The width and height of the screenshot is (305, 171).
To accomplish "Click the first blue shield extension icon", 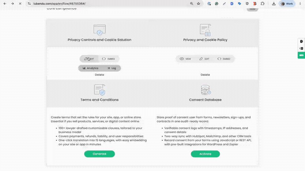I will (x=209, y=4).
